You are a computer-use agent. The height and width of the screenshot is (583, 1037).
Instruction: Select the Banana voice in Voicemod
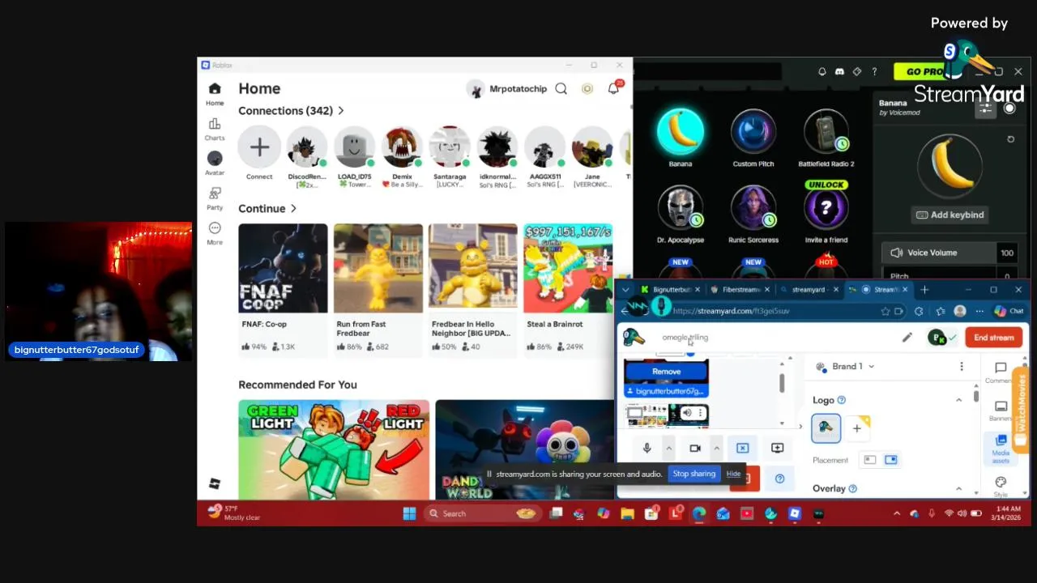click(681, 133)
